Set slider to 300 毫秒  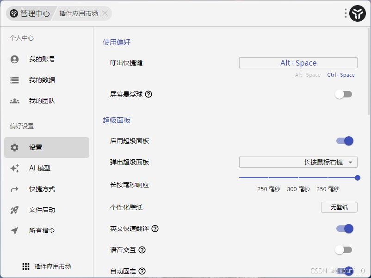298,189
